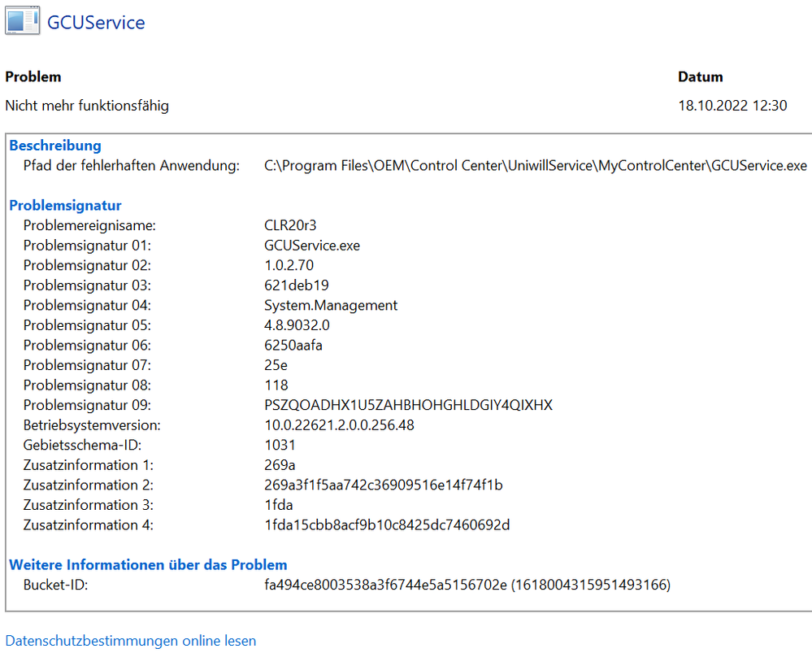Open the GCUService title heading
The image size is (812, 653).
click(95, 23)
